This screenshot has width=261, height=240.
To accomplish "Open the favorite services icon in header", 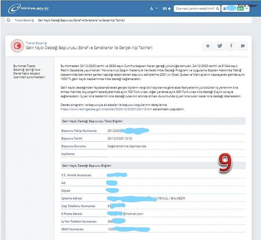I will click(167, 8).
